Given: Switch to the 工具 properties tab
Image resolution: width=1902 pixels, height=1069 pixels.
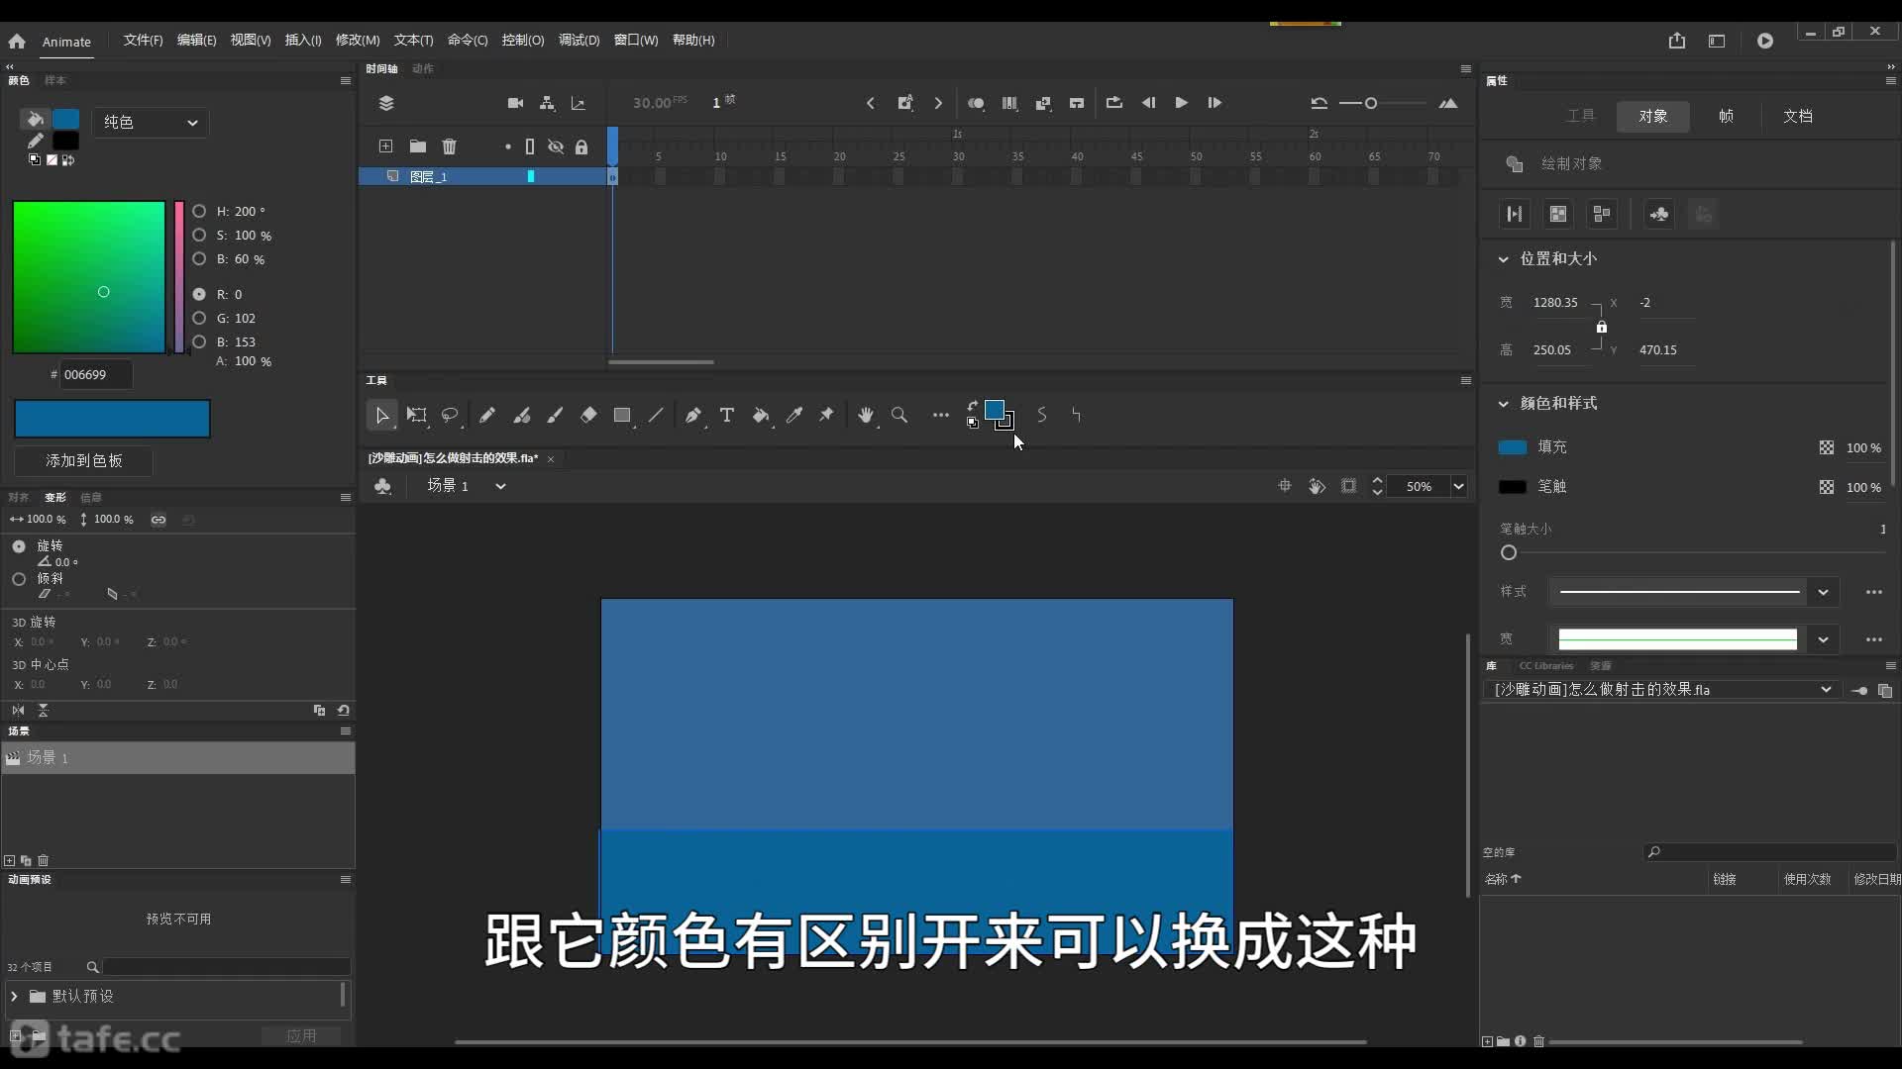Looking at the screenshot, I should coord(1580,116).
